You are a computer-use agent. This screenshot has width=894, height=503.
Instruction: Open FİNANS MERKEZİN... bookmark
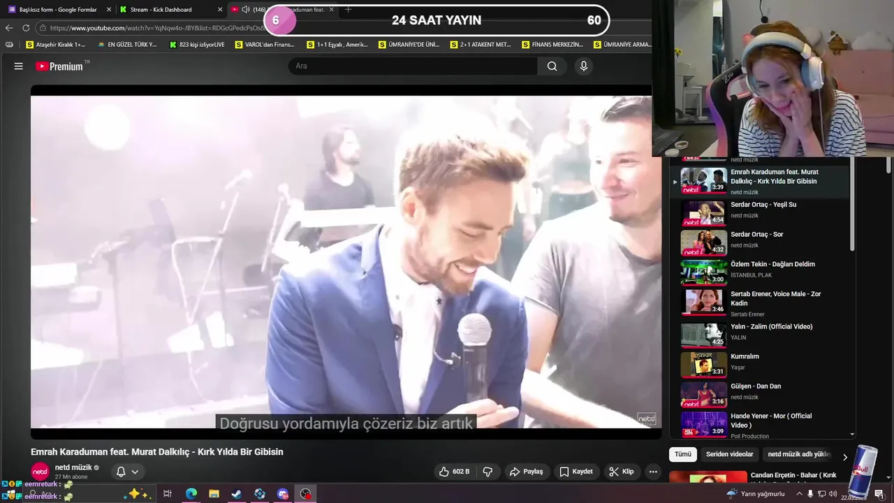552,45
